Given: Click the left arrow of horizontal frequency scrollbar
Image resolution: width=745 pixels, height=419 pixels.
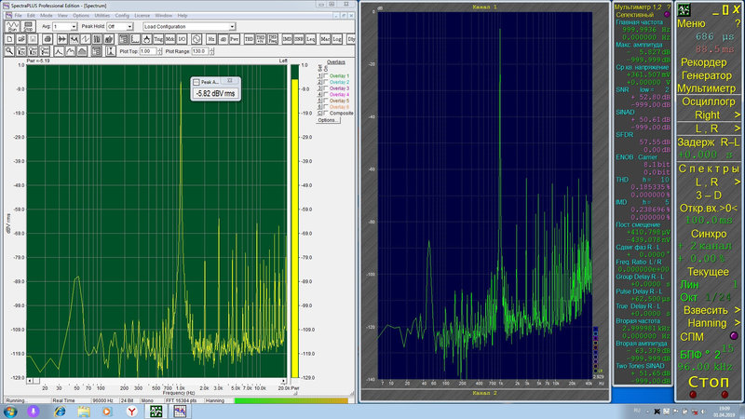Looking at the screenshot, I should click(30, 381).
